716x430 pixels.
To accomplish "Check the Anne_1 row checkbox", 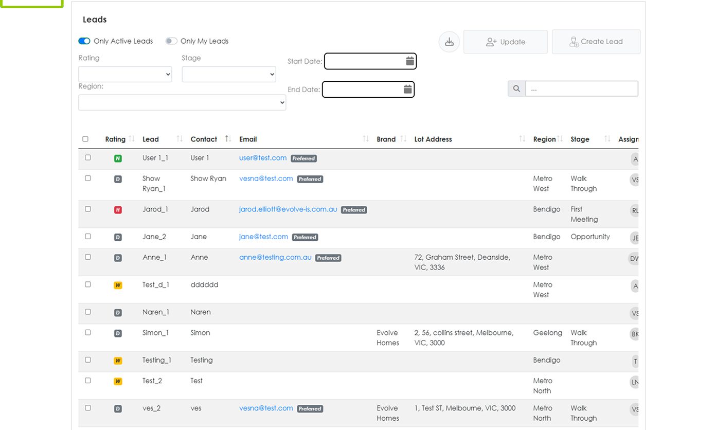I will tap(88, 257).
